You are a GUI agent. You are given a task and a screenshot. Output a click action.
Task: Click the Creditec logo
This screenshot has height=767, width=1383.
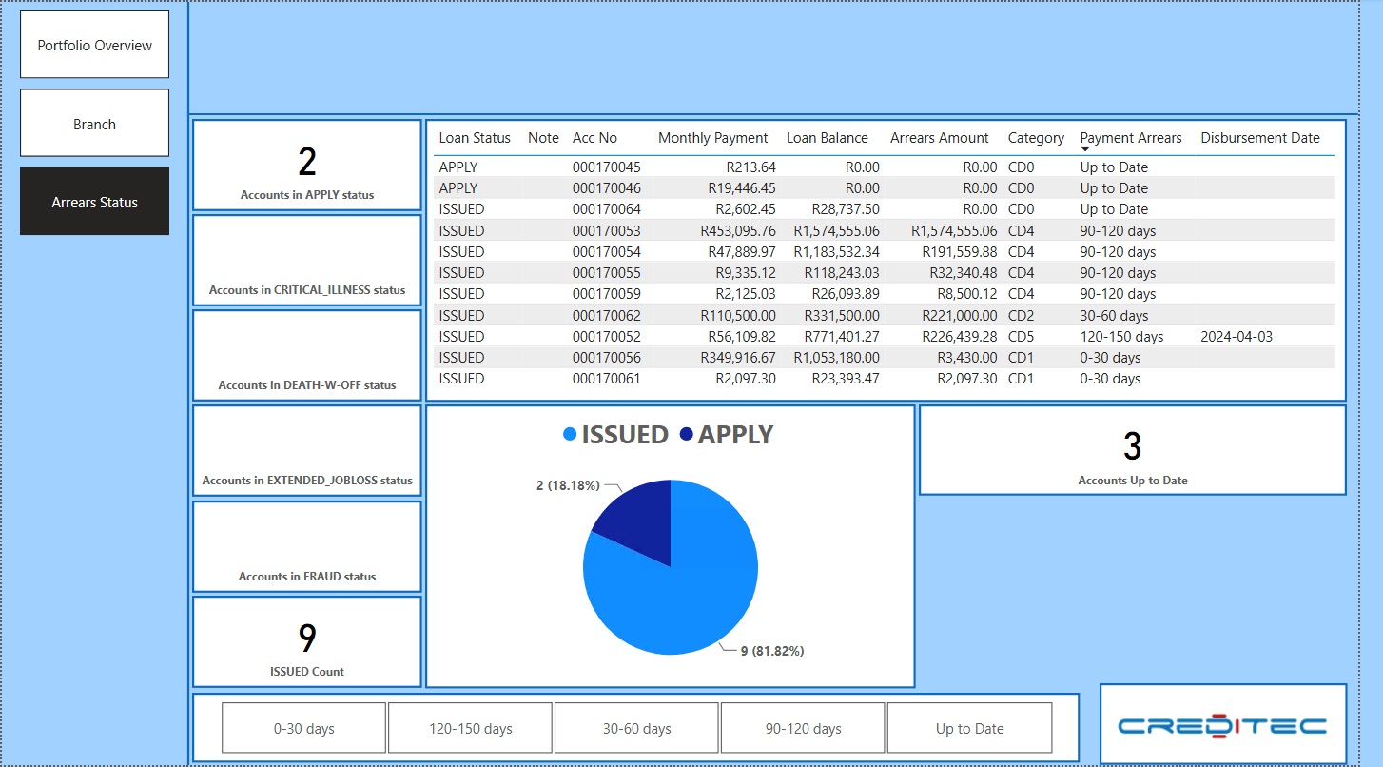click(1222, 726)
